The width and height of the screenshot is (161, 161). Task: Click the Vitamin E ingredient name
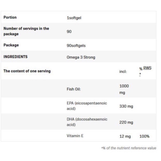click(75, 136)
